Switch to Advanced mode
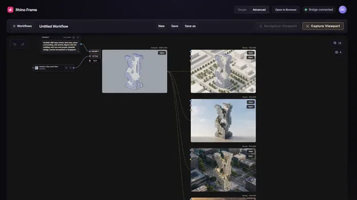The height and width of the screenshot is (200, 357). tap(259, 10)
